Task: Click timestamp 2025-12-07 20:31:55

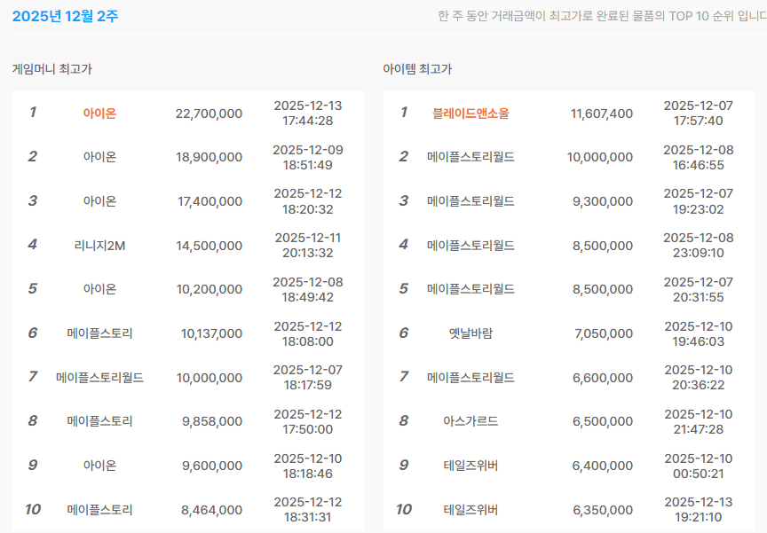Action: pos(698,289)
